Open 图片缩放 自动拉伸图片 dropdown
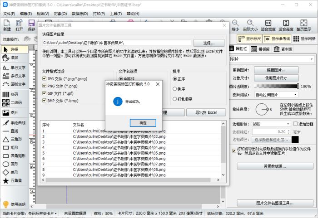 [x=276, y=95]
